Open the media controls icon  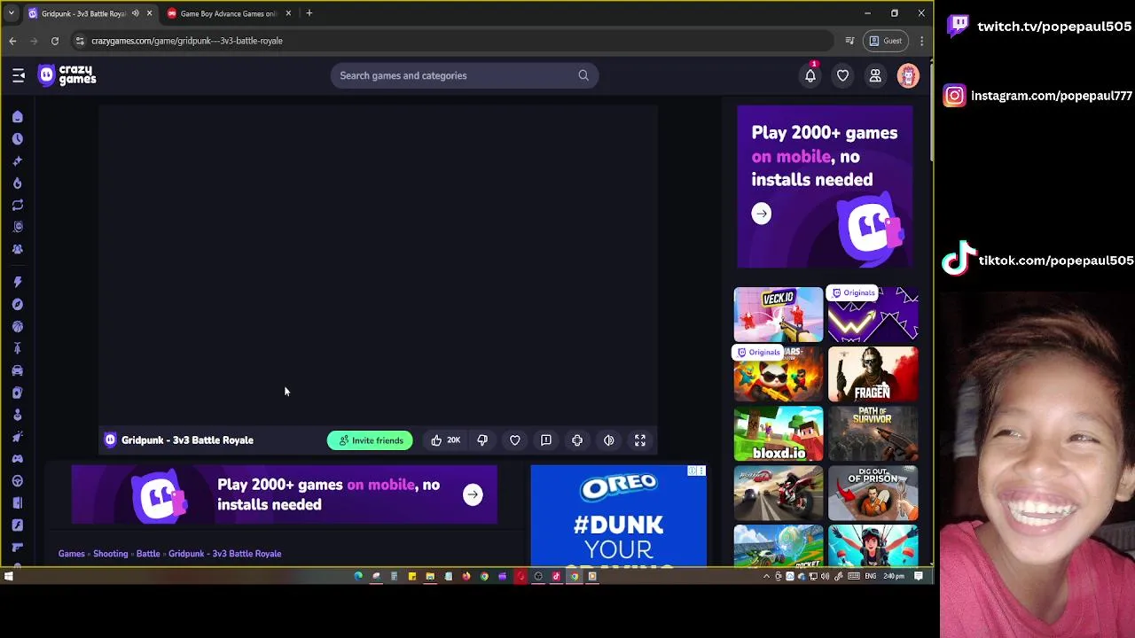(849, 41)
